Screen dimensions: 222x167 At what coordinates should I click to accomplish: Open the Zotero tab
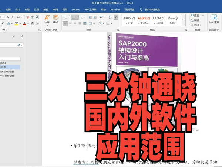(76, 10)
